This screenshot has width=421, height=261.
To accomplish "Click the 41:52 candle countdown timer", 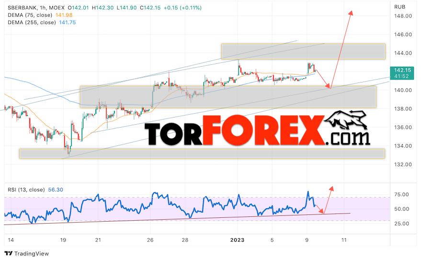I will click(401, 76).
